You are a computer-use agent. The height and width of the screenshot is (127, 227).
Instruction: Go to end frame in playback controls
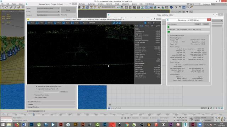click(x=186, y=118)
